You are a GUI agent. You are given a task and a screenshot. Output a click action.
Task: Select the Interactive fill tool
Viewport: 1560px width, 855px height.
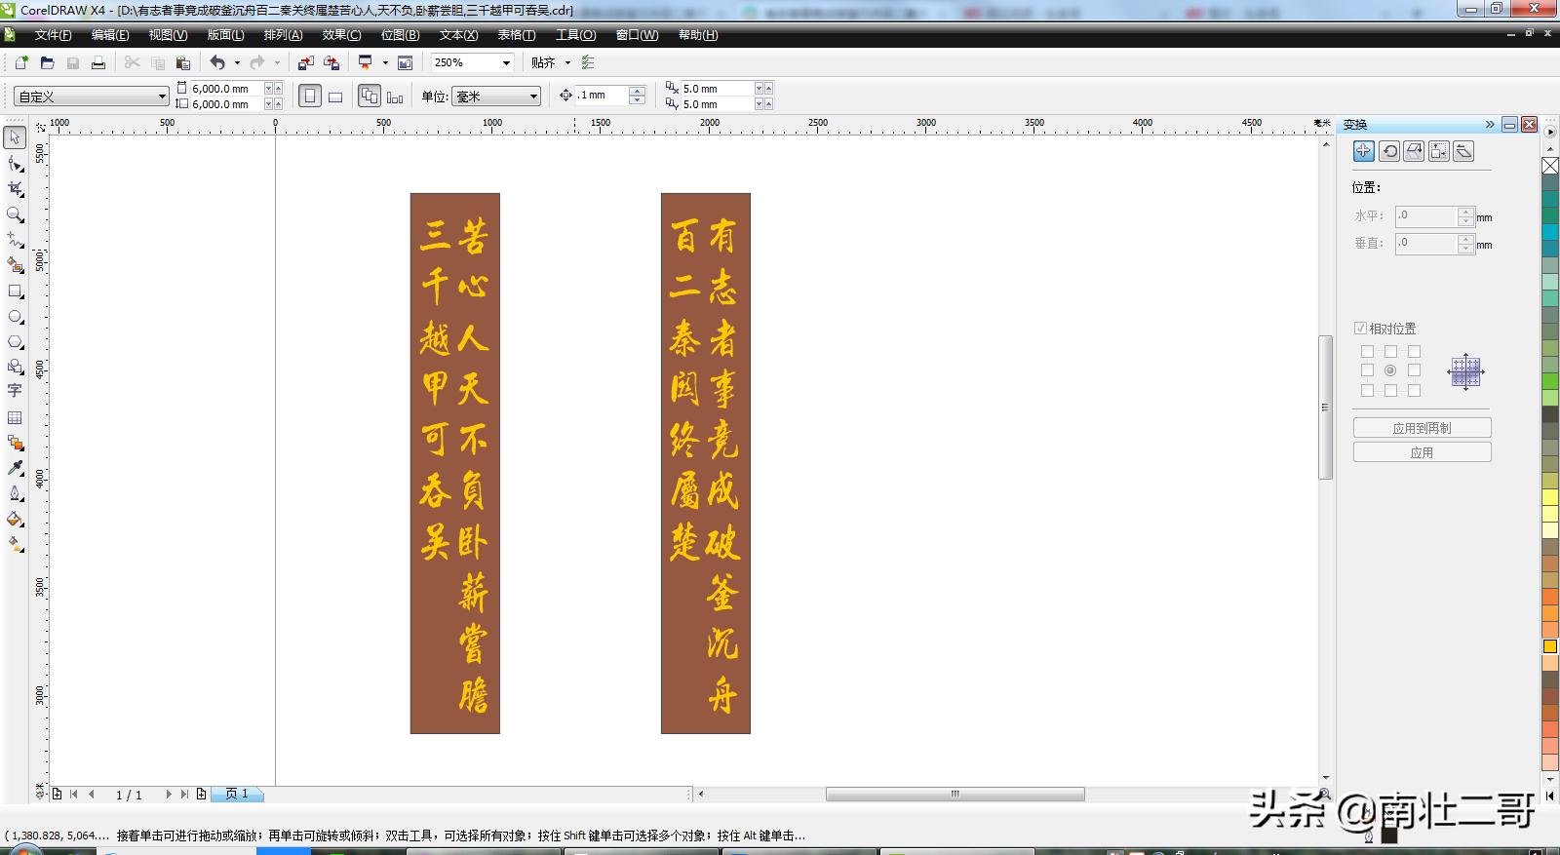coord(15,544)
